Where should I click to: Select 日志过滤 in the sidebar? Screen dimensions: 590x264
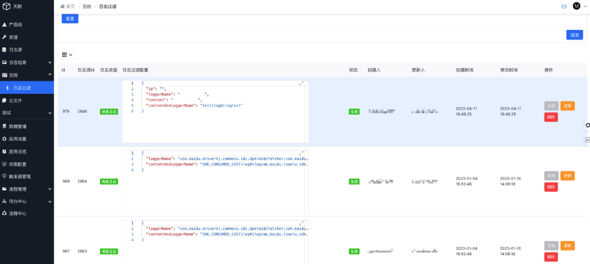27,88
